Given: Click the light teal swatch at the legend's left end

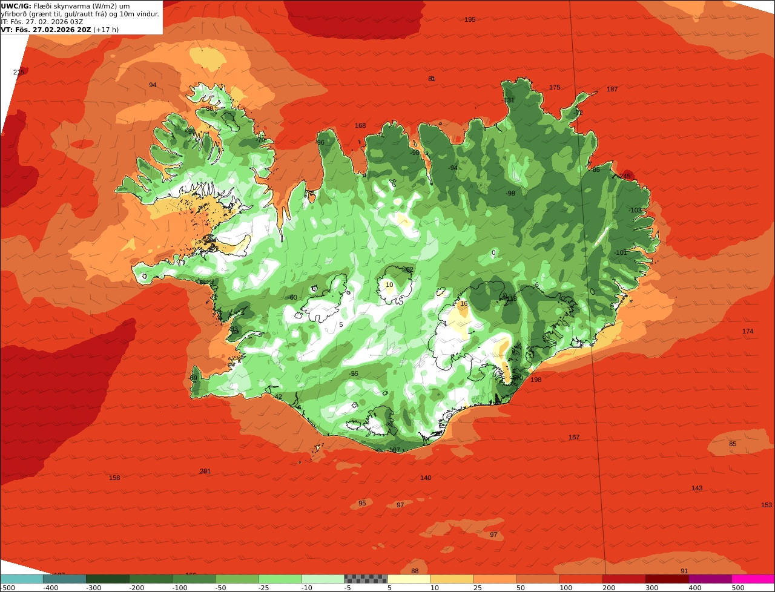Looking at the screenshot, I should 21,579.
